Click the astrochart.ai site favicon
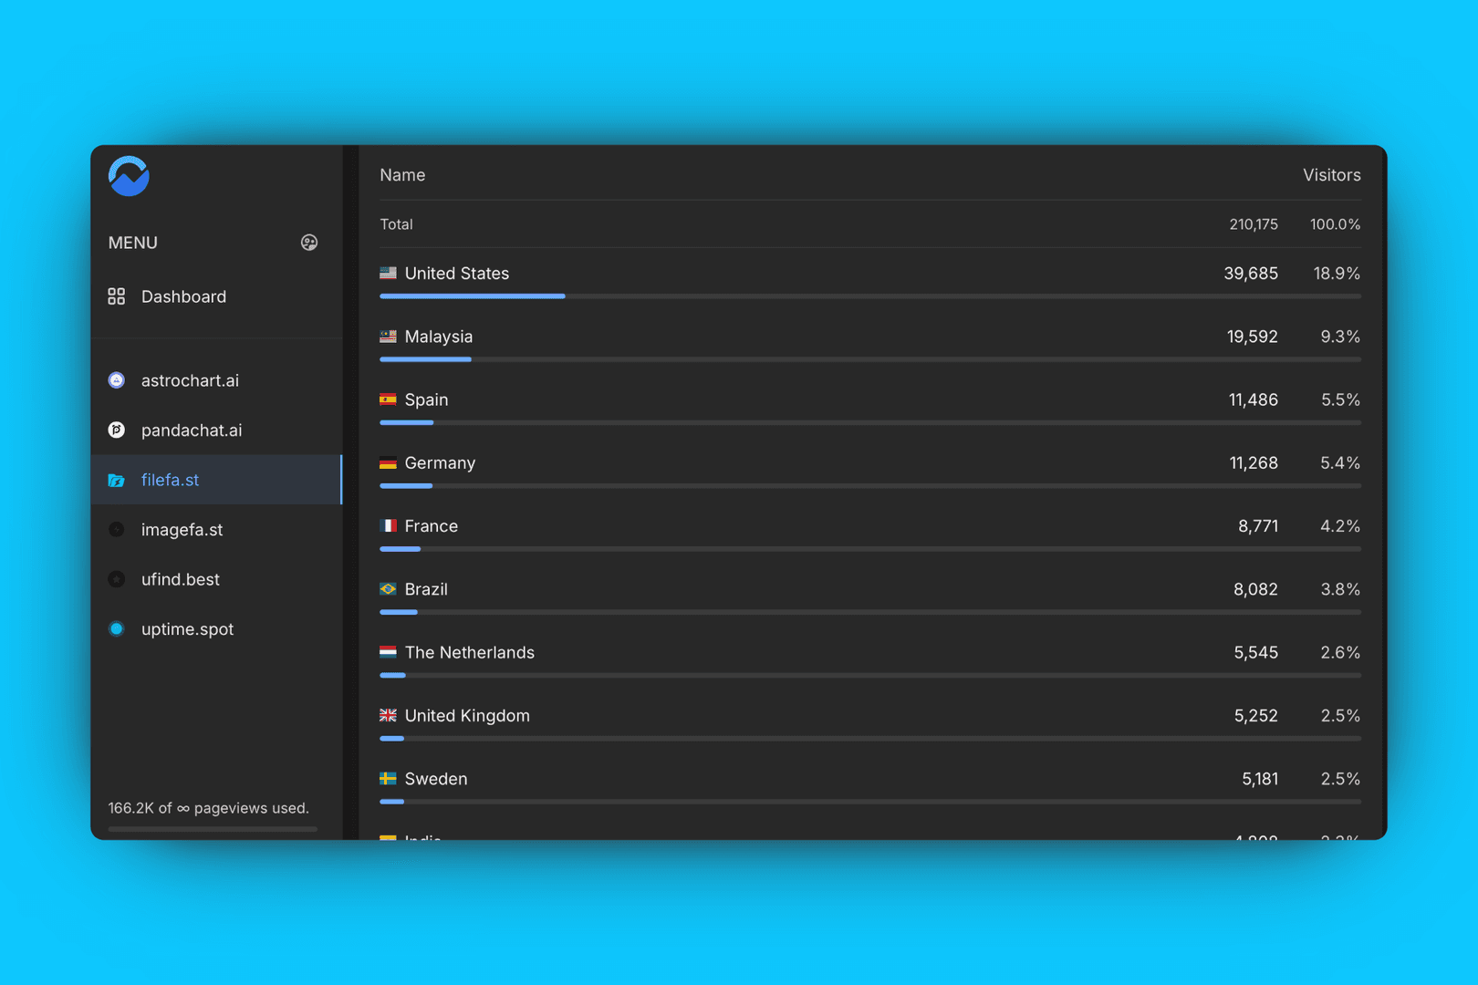1478x985 pixels. [x=116, y=380]
